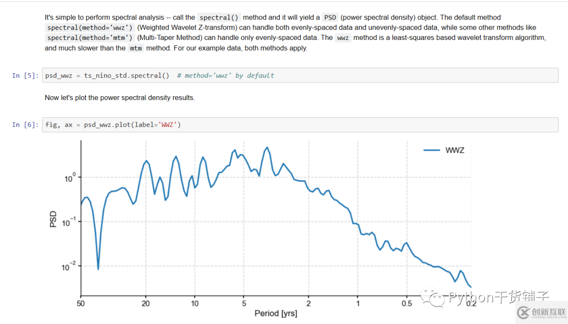The image size is (568, 324).
Task: Click the blue WWZ legend line sample
Action: [x=431, y=150]
